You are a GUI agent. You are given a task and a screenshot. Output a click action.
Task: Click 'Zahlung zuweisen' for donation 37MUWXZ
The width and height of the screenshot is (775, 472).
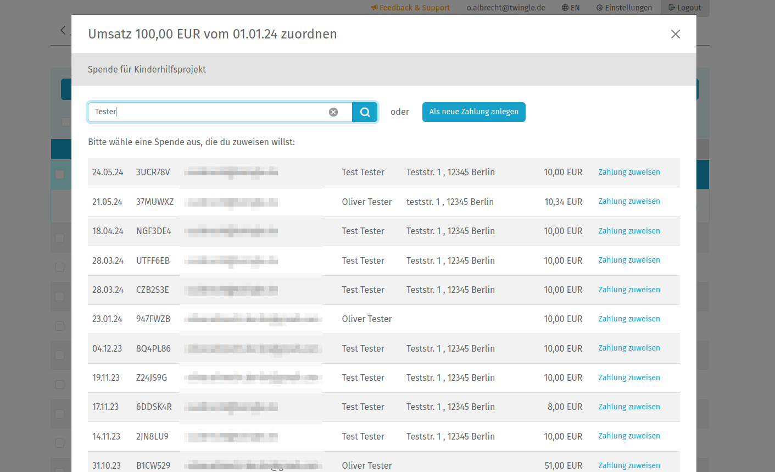pos(629,202)
